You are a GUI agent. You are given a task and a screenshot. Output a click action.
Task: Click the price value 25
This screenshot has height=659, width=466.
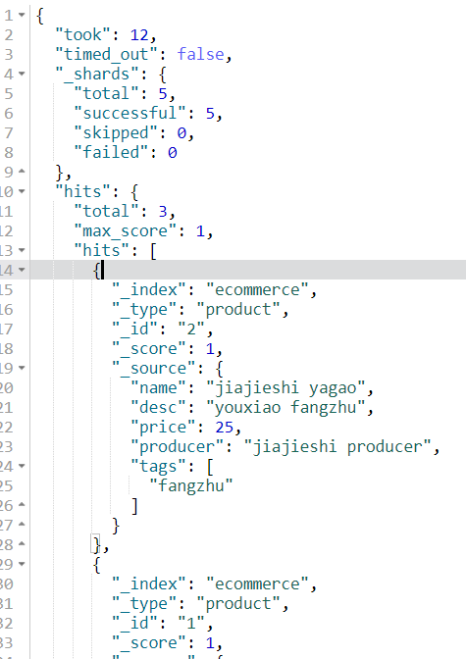pos(224,428)
